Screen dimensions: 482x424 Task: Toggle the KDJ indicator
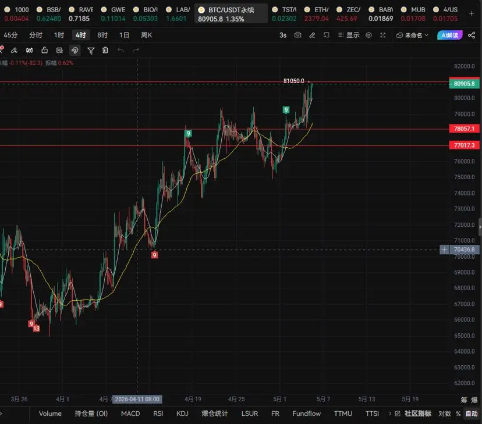(182, 414)
